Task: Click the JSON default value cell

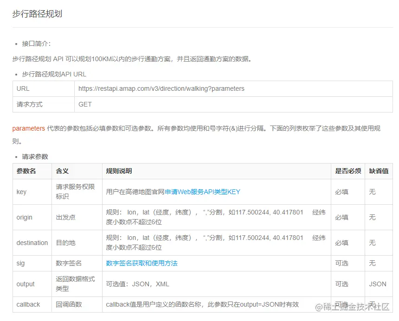Action: 379,284
